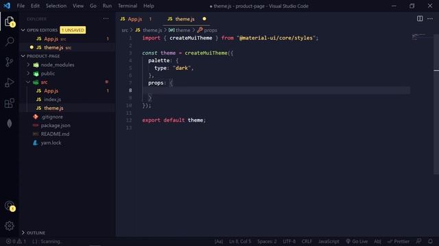
Task: Open the Source Control view icon
Action: click(x=10, y=62)
